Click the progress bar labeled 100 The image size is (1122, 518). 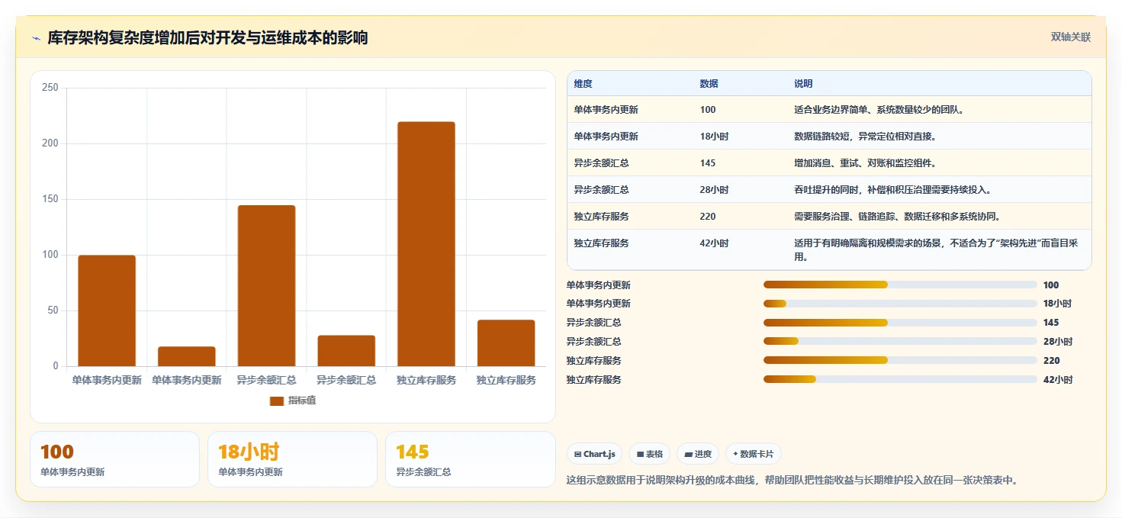coord(900,285)
